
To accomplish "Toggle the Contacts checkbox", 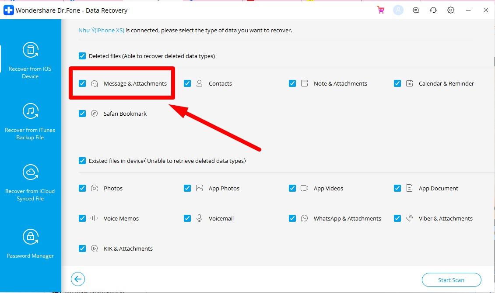I will pyautogui.click(x=187, y=83).
